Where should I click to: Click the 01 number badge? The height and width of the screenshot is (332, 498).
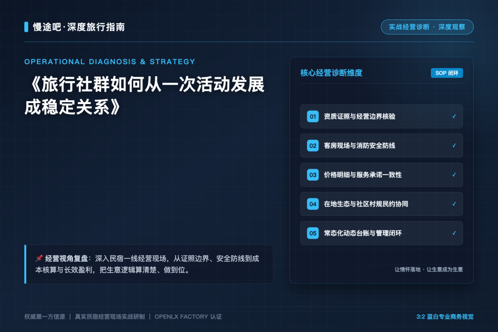tap(313, 117)
